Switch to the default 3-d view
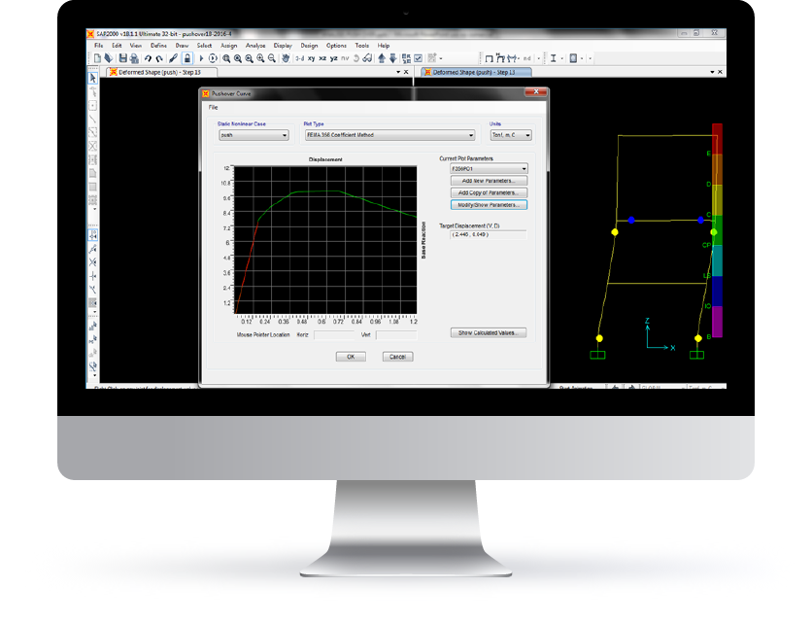 click(300, 58)
